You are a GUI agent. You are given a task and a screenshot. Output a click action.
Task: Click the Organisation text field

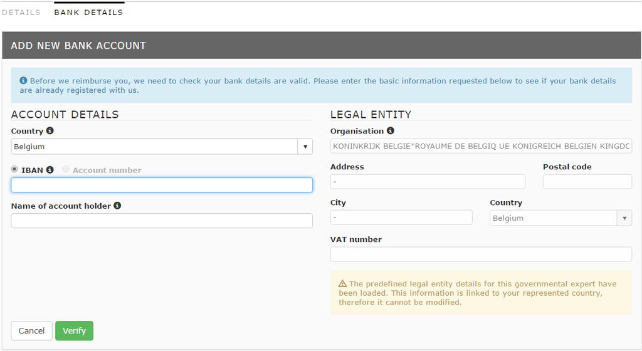(x=481, y=146)
